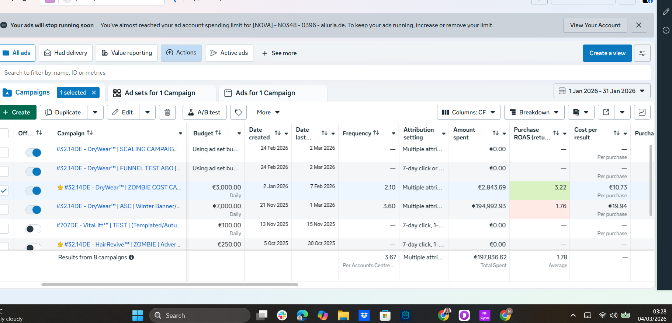Select the Actions view tab
The image size is (672, 323).
coord(181,53)
